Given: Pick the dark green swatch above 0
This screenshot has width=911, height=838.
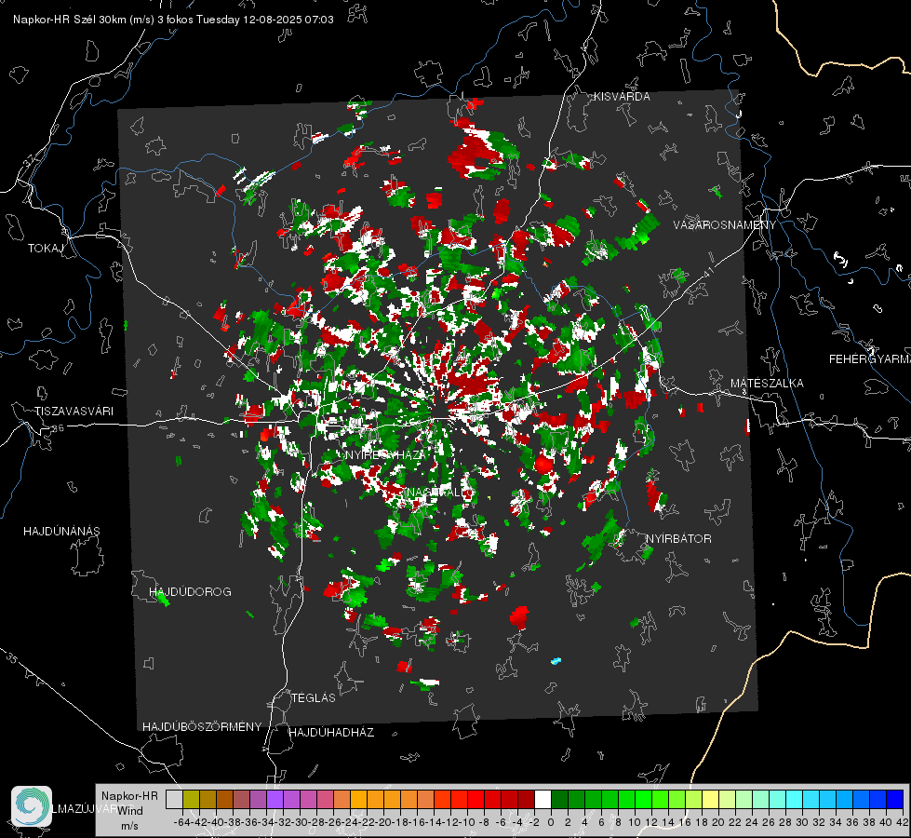Looking at the screenshot, I should click(x=559, y=799).
